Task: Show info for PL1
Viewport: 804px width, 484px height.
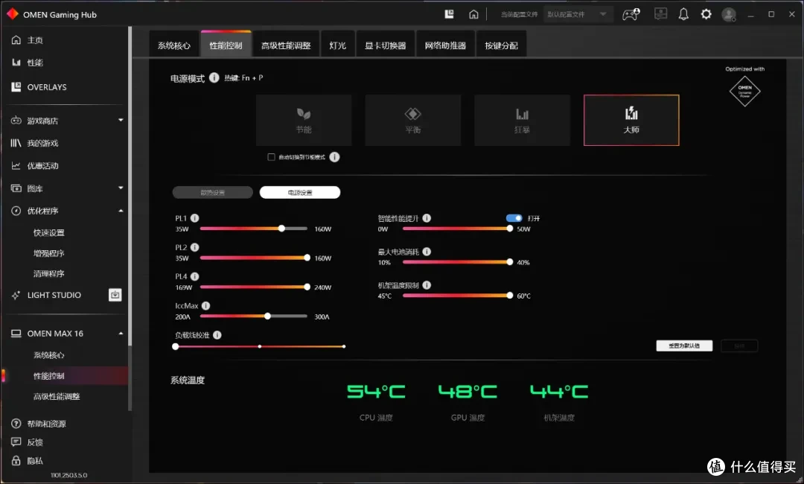Action: 195,218
